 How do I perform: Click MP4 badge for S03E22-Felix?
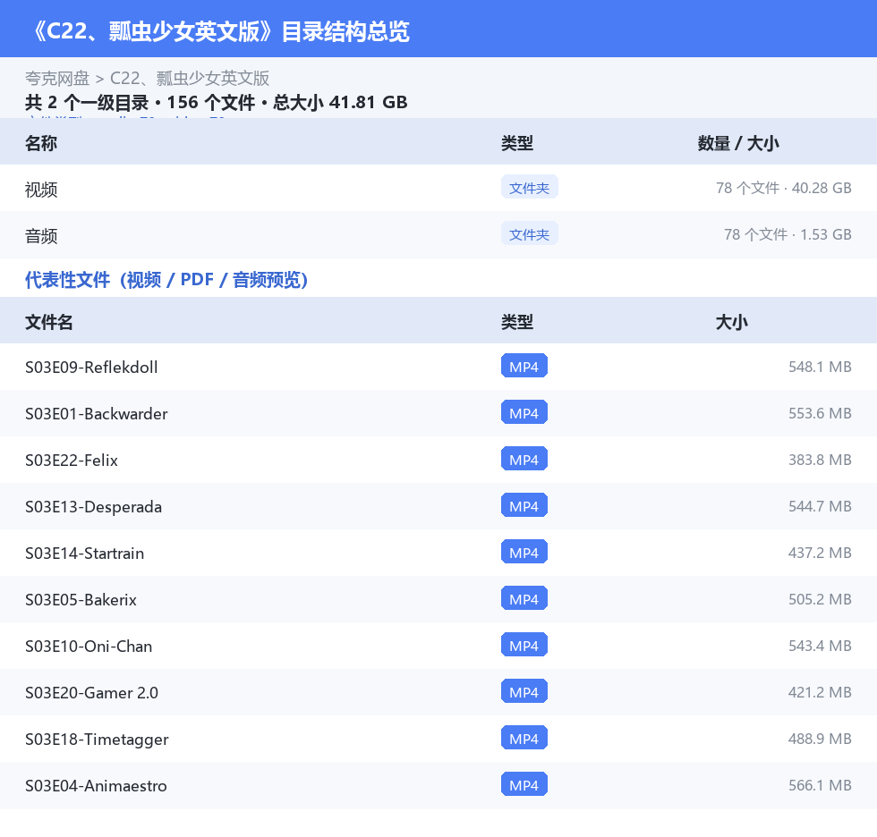pyautogui.click(x=524, y=459)
